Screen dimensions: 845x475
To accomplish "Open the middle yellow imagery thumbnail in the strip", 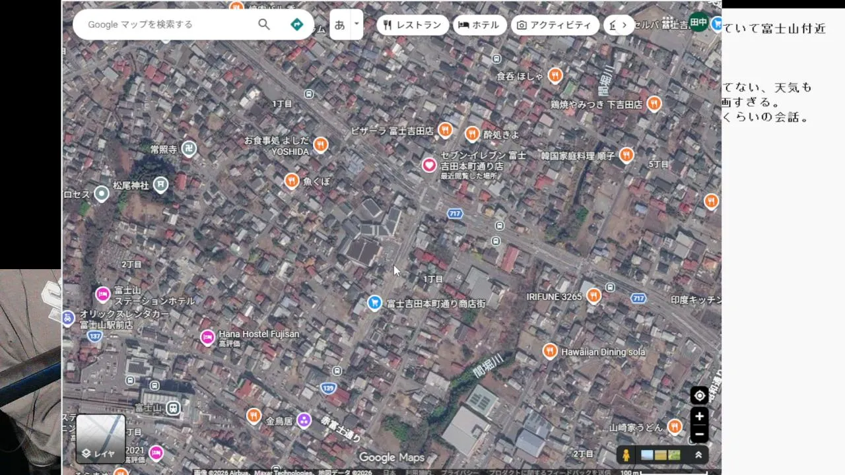I will (661, 455).
